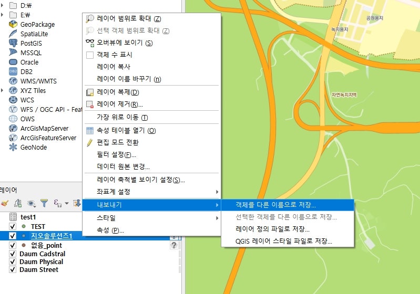This screenshot has width=420, height=294.
Task: Toggle visibility of 없음_point layer
Action: pos(13,245)
